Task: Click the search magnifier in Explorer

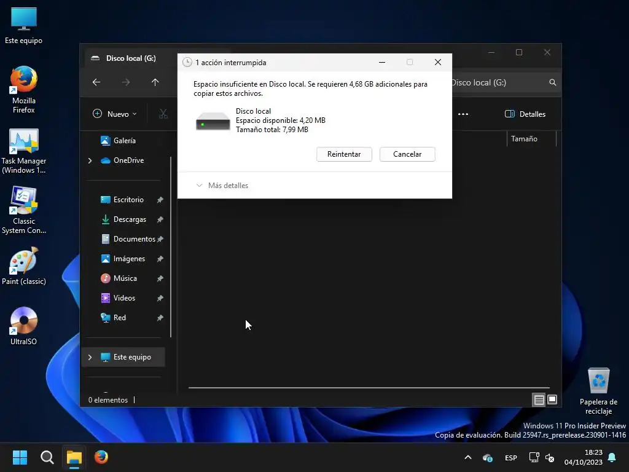Action: pos(553,82)
